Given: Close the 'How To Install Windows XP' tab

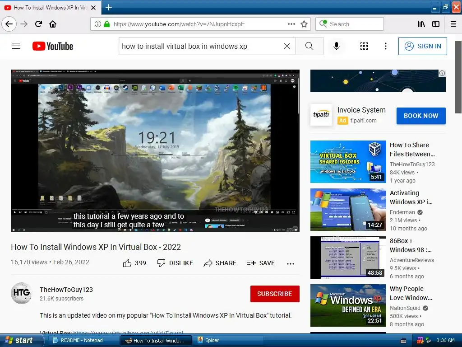Looking at the screenshot, I should point(93,8).
